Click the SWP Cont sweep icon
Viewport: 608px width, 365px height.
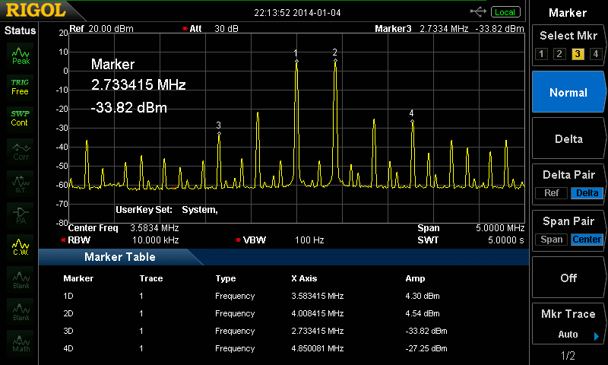(21, 118)
